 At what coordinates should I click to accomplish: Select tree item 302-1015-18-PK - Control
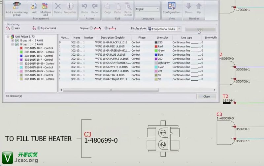pos(39,71)
